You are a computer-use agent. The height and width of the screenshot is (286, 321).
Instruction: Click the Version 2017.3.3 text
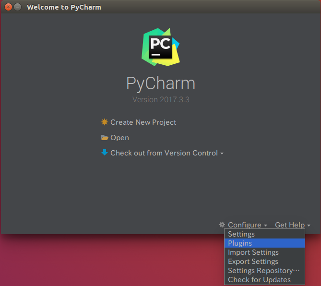pyautogui.click(x=161, y=100)
